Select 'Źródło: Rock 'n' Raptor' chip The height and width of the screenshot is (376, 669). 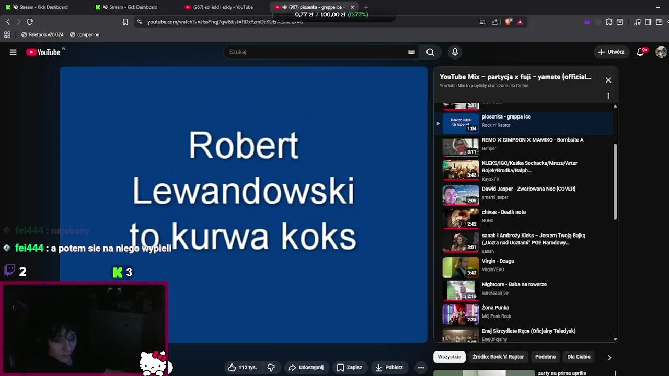tap(498, 357)
